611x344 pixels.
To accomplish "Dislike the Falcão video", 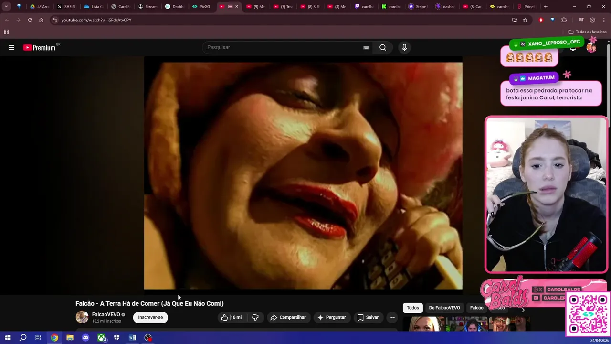I will point(255,317).
